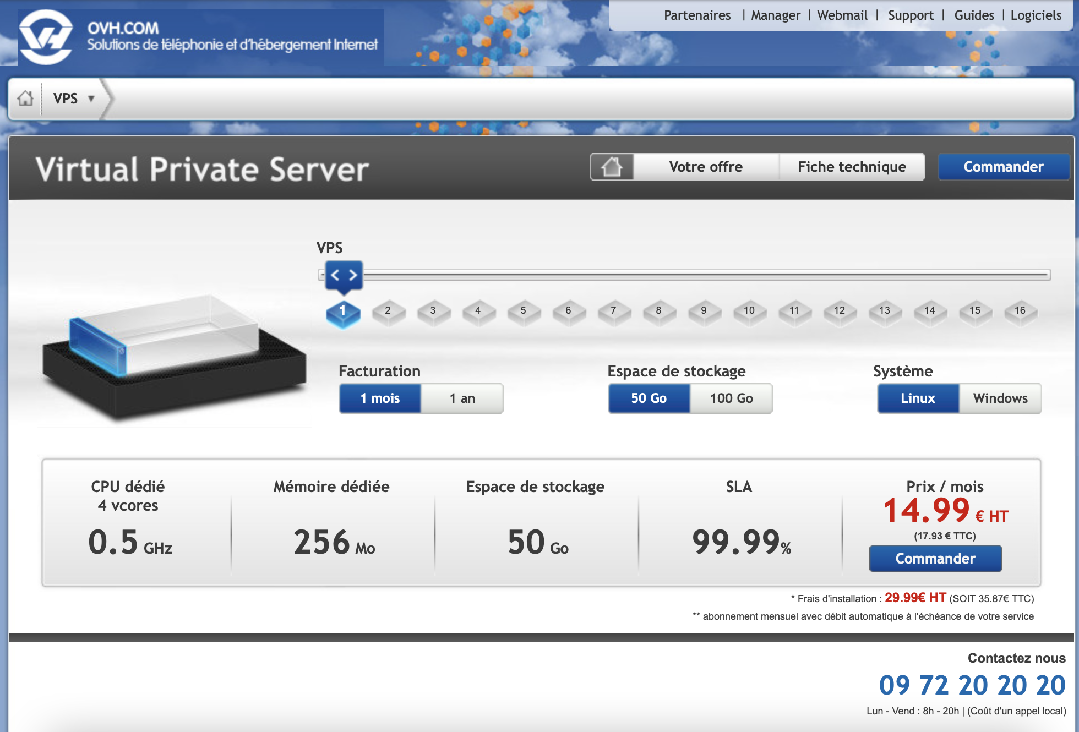This screenshot has height=732, width=1079.
Task: Open the Votre offre tab
Action: pyautogui.click(x=706, y=167)
